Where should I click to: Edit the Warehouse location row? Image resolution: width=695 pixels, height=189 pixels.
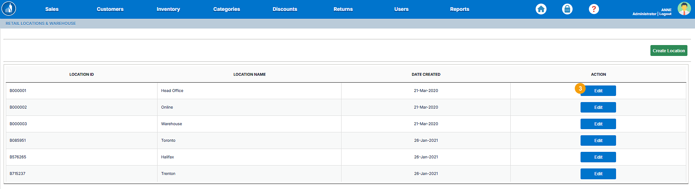click(x=598, y=124)
